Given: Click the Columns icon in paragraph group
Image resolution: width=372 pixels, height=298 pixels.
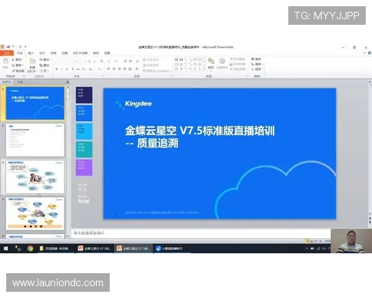Looking at the screenshot, I should coord(137,69).
